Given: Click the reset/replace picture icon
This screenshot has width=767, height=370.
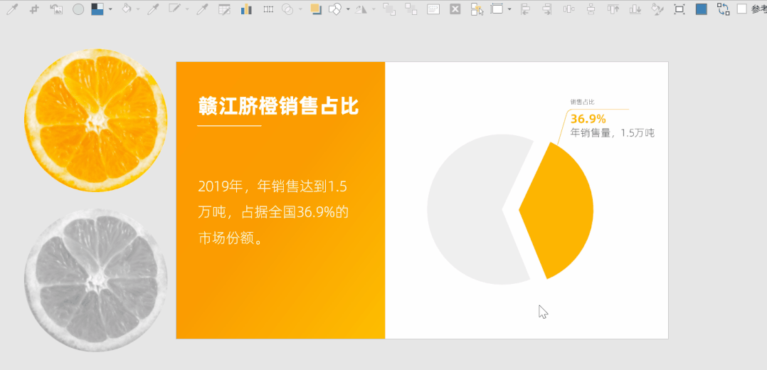Looking at the screenshot, I should coord(56,9).
